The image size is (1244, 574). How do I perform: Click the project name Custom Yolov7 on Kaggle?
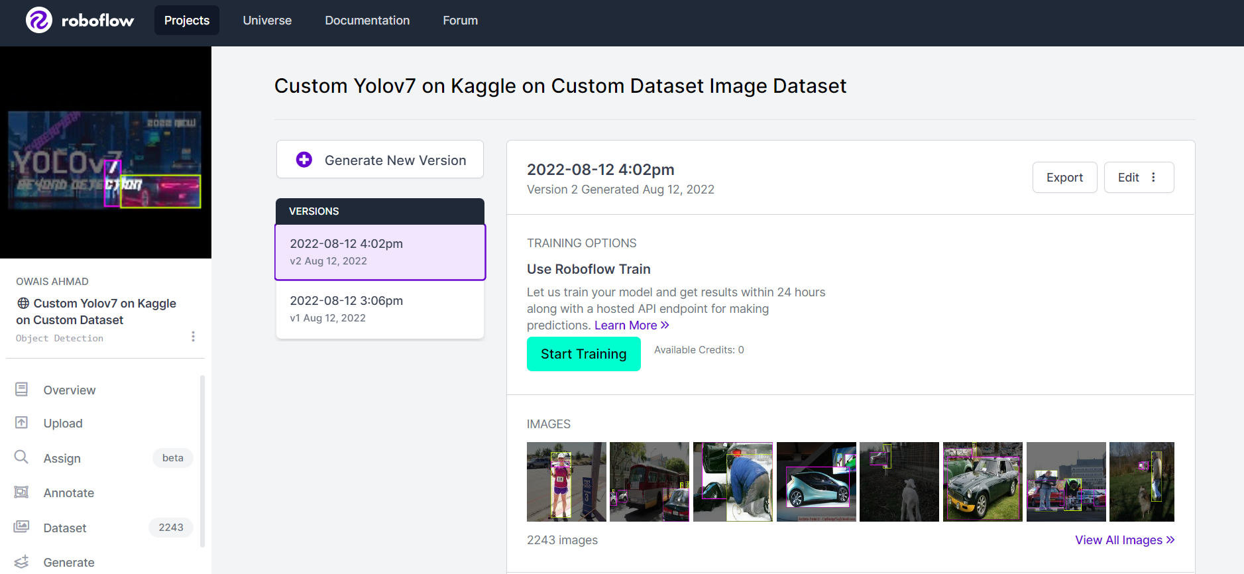click(97, 312)
